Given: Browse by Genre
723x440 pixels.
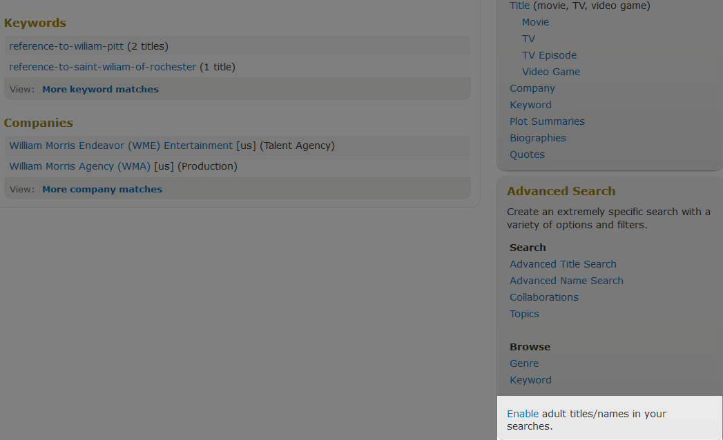Looking at the screenshot, I should (524, 363).
